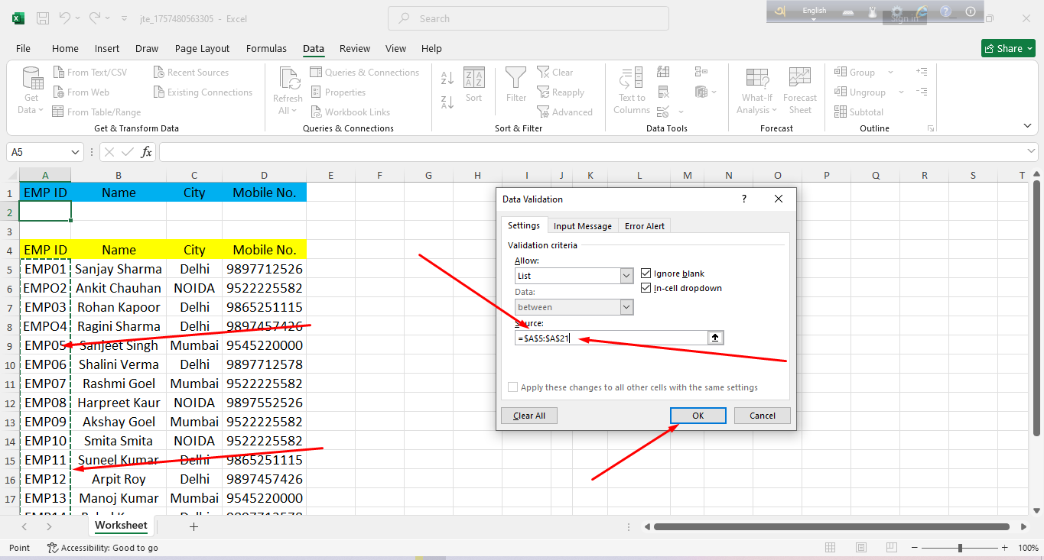Click the Refresh All icon
This screenshot has height=560, width=1044.
click(288, 90)
